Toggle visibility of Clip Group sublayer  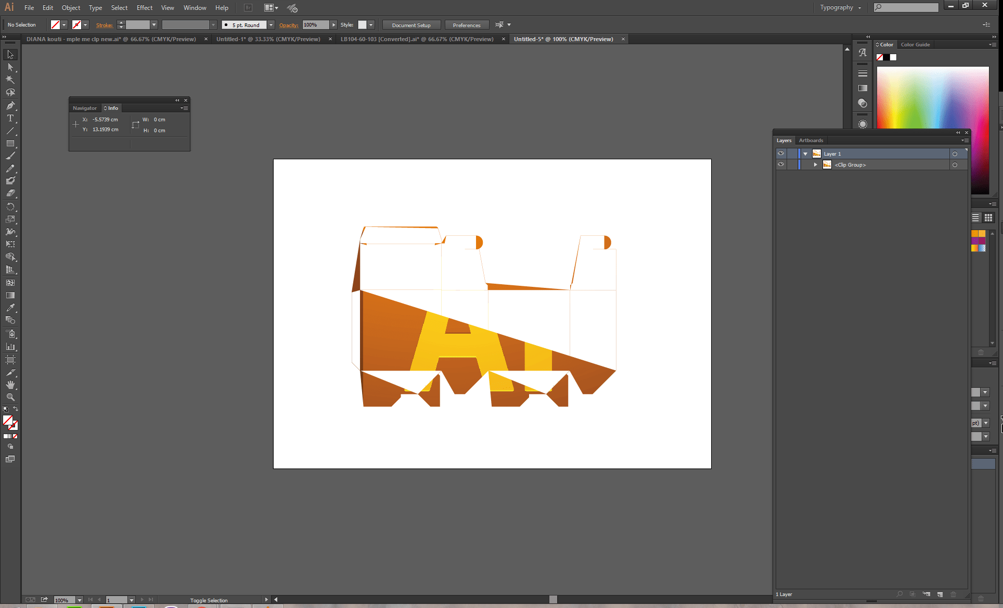pos(781,164)
